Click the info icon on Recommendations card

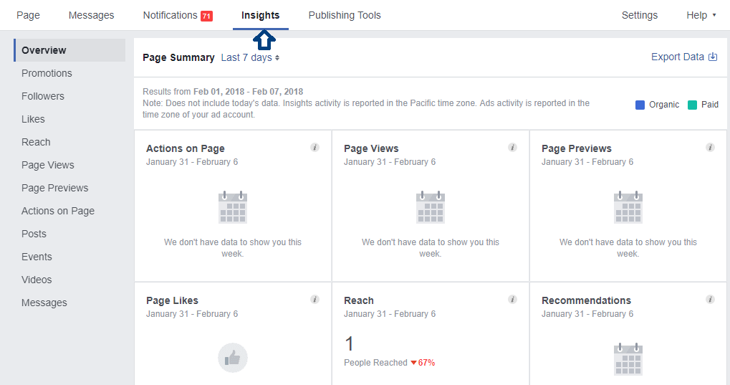coord(710,300)
